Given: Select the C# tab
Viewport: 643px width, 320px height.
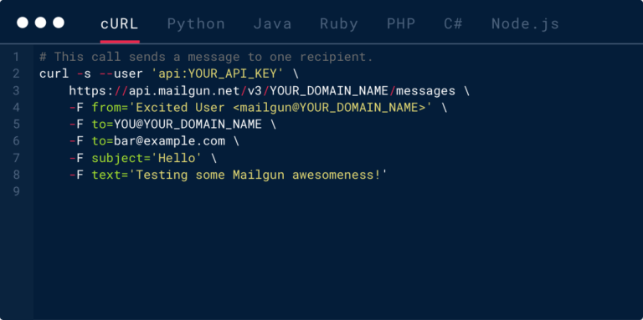Looking at the screenshot, I should tap(453, 23).
